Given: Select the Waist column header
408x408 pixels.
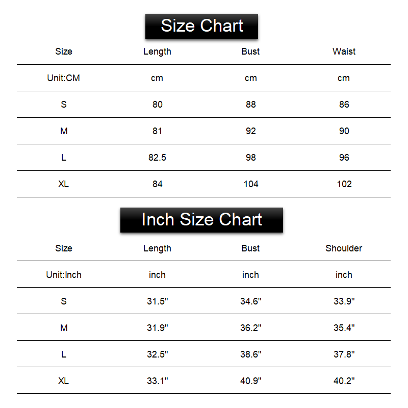Looking at the screenshot, I should [344, 52].
